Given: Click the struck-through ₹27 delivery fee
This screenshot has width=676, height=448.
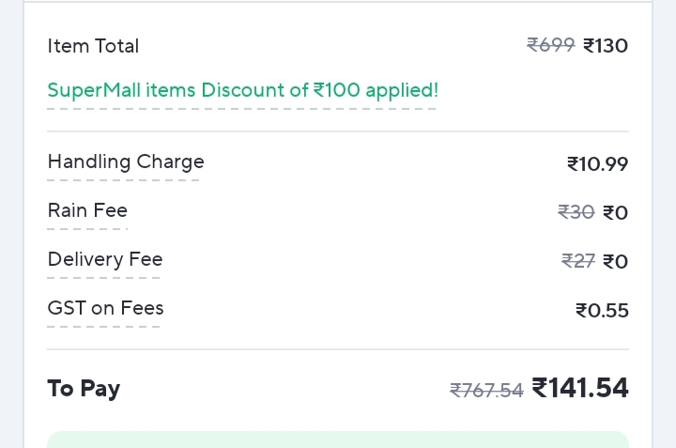Looking at the screenshot, I should point(577,261).
